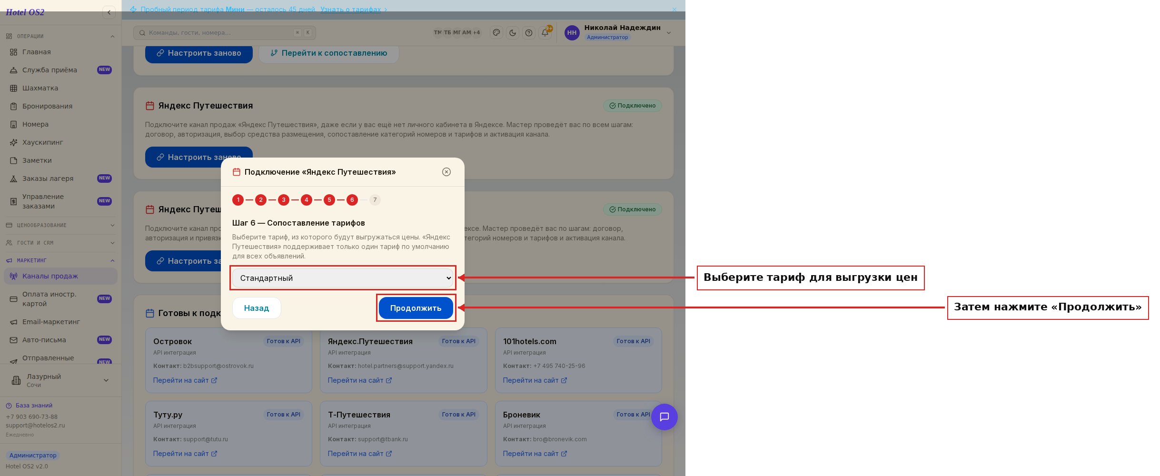Viewport: 1160px width, 476px height.
Task: Open the floating chat bubble button
Action: [664, 417]
